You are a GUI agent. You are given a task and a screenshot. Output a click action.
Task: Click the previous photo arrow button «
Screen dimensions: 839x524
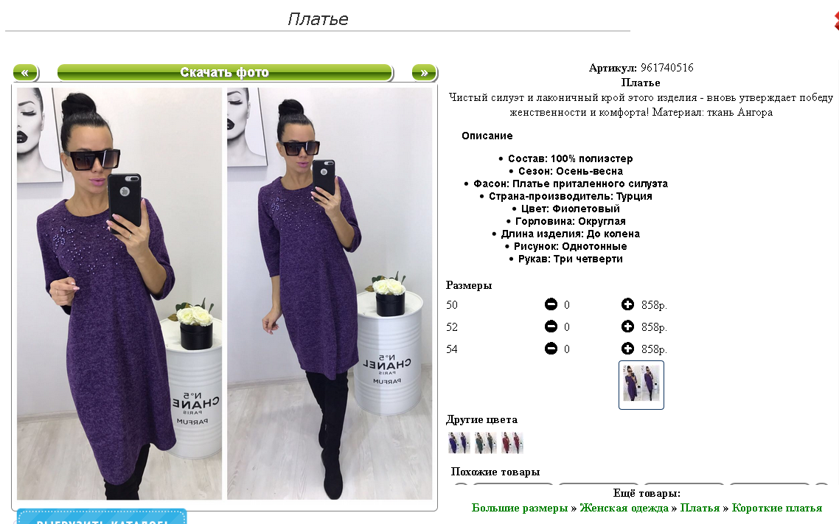click(x=25, y=72)
